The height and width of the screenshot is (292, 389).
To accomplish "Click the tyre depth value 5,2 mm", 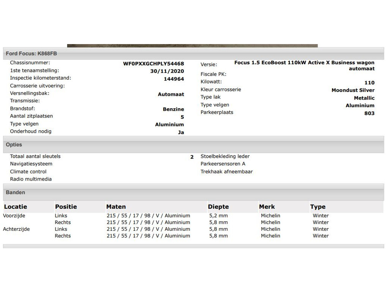I will [x=218, y=216].
